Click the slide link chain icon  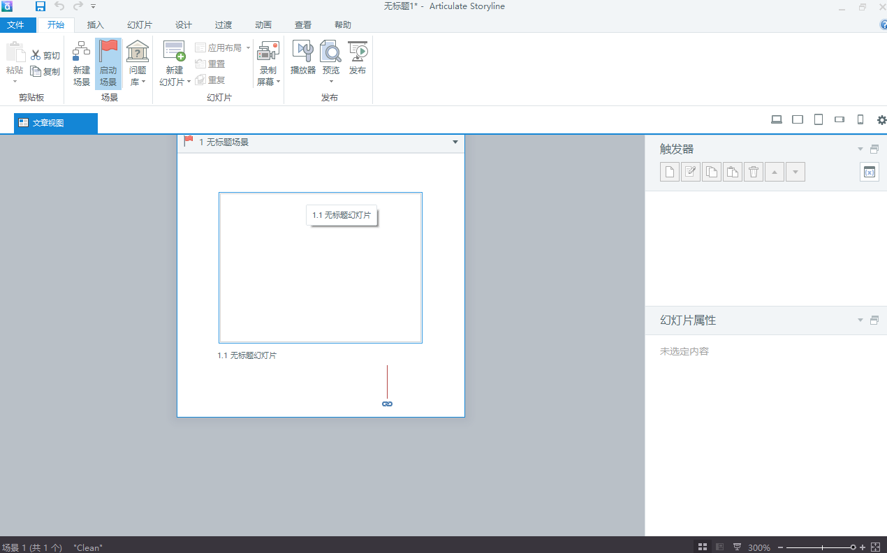point(387,404)
